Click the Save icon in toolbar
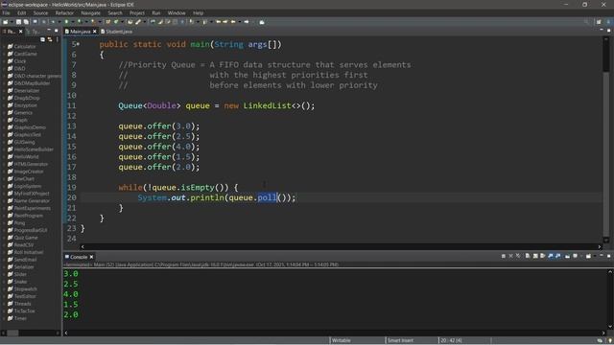614x345 pixels. tap(18, 22)
